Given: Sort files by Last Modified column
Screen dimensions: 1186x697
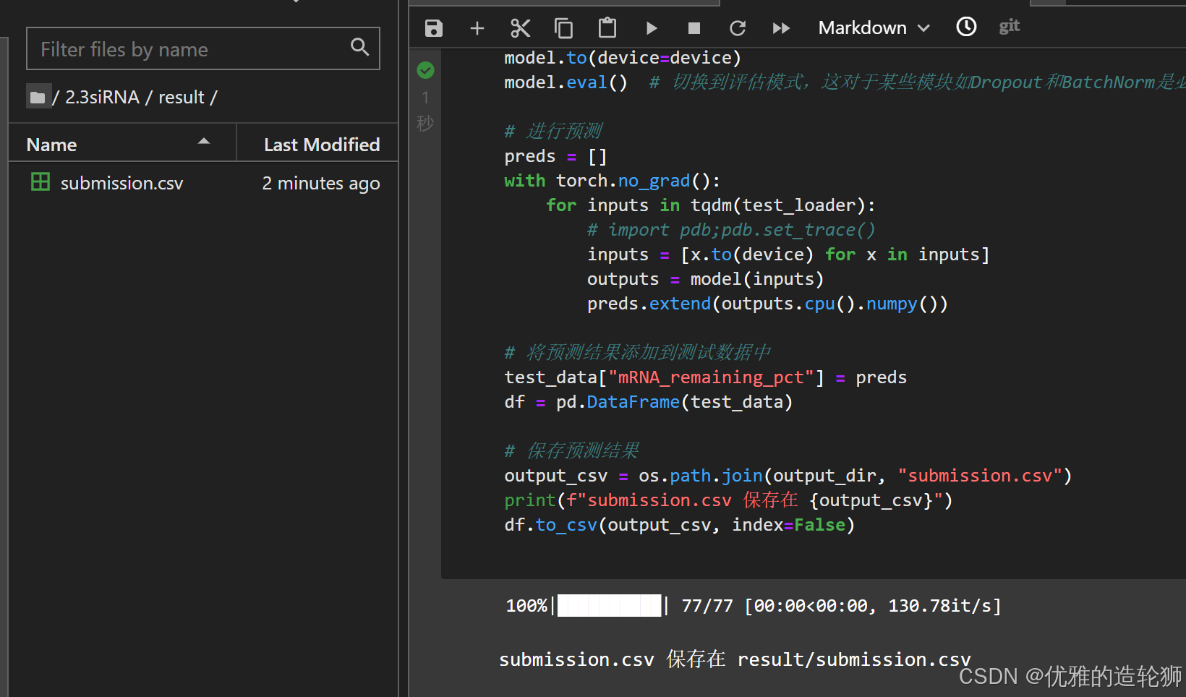Looking at the screenshot, I should [321, 145].
